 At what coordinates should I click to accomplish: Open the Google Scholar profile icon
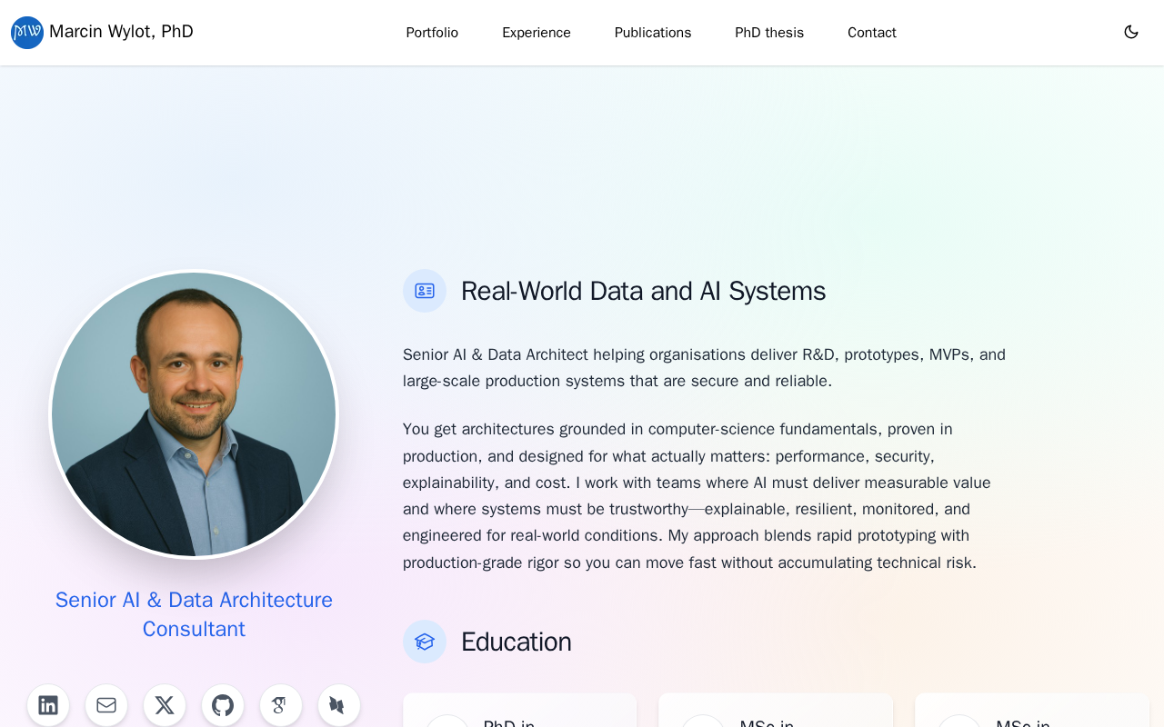(281, 705)
